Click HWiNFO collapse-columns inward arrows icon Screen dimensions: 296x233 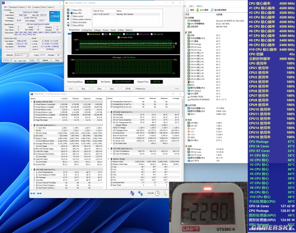pos(39,193)
